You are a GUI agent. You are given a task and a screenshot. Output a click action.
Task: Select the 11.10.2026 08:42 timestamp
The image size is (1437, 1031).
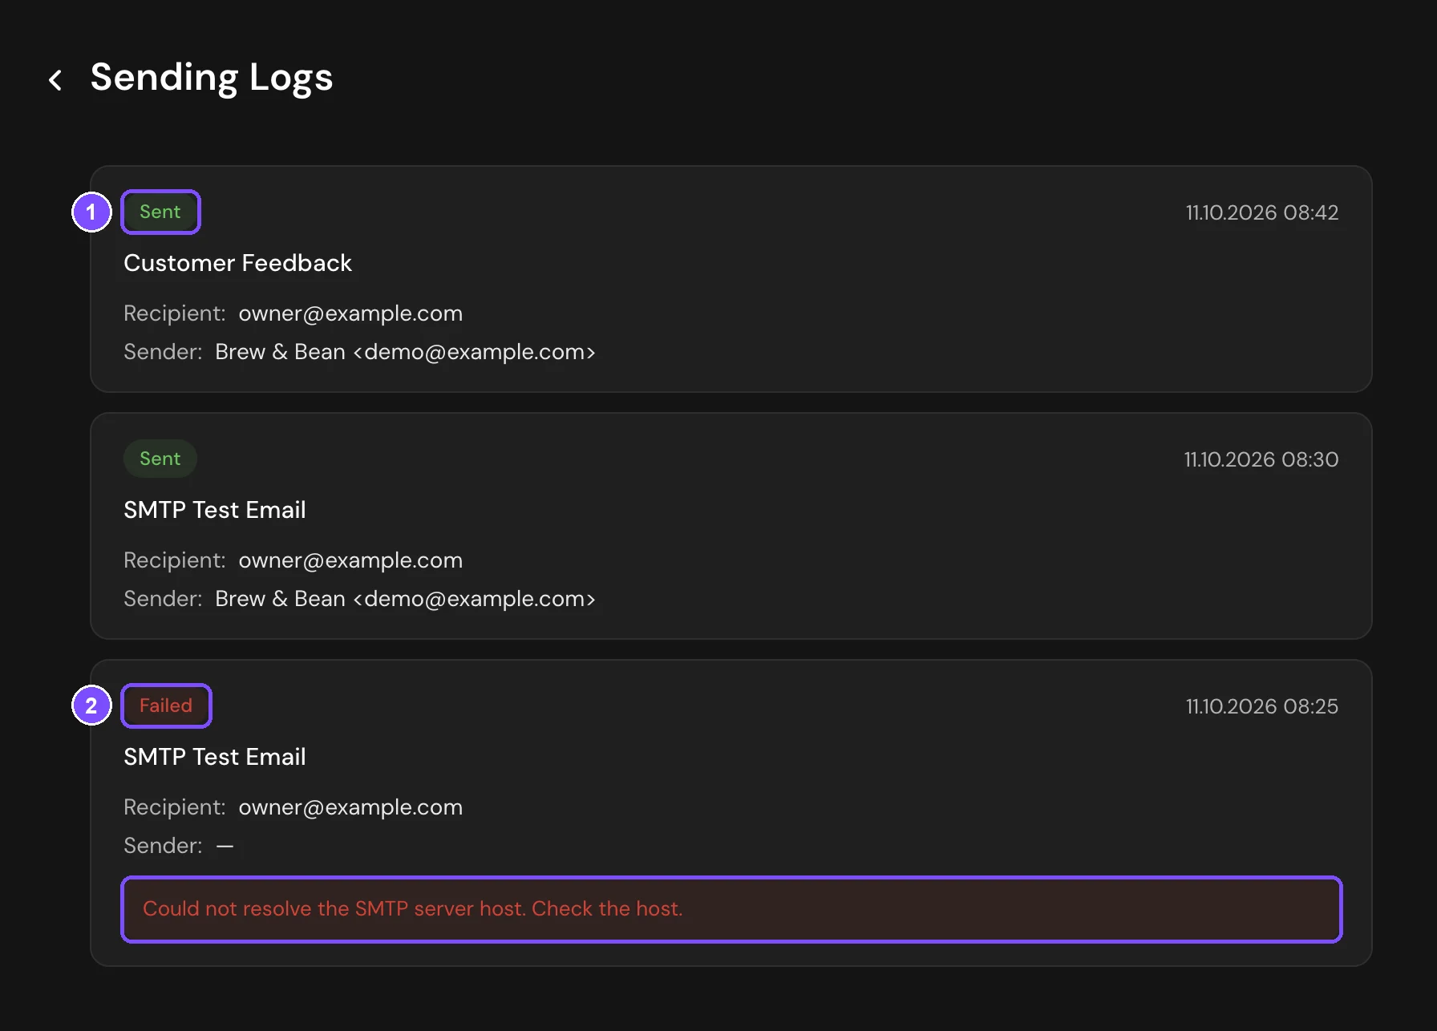(1262, 212)
